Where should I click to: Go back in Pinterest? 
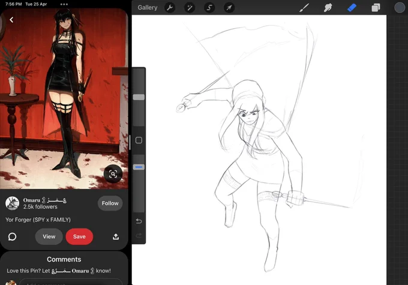(x=11, y=20)
